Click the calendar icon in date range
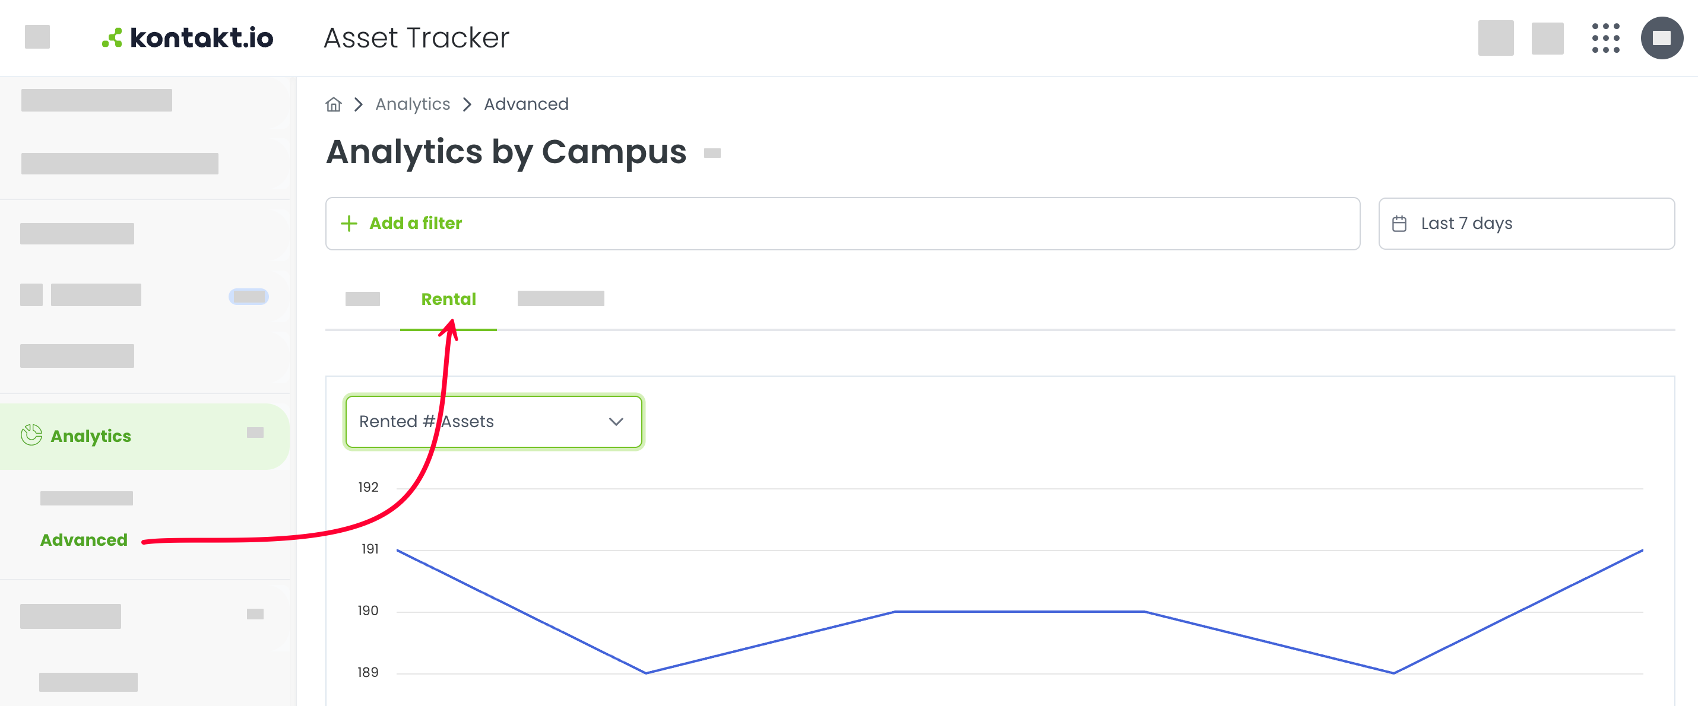 1399,224
